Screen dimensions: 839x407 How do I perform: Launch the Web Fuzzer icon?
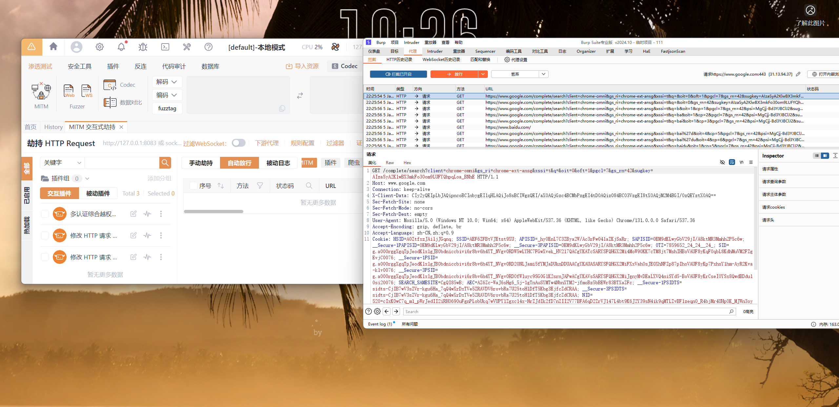(69, 91)
